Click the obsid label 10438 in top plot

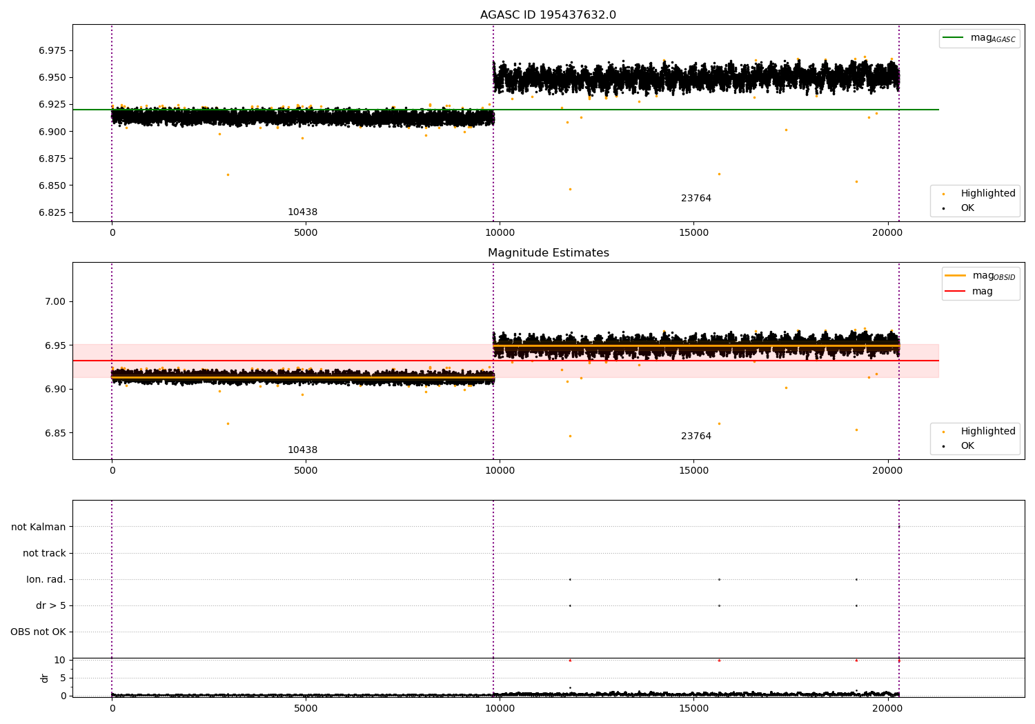click(x=303, y=212)
